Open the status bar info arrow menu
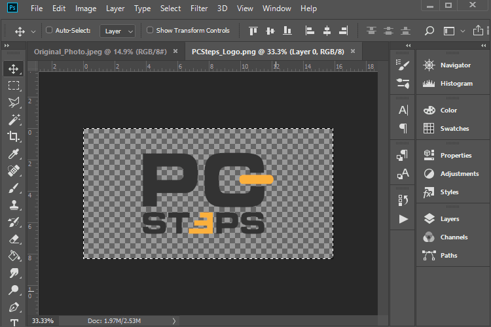The height and width of the screenshot is (327, 491). [174, 320]
